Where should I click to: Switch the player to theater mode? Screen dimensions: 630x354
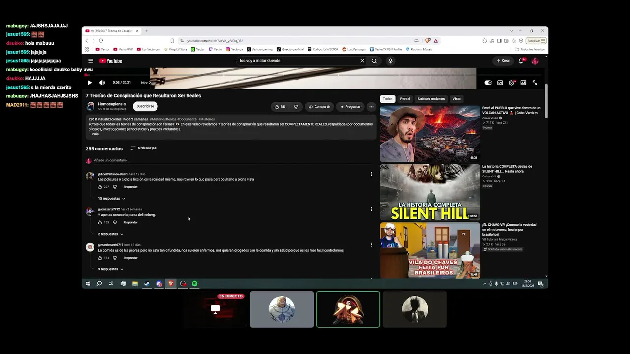523,83
